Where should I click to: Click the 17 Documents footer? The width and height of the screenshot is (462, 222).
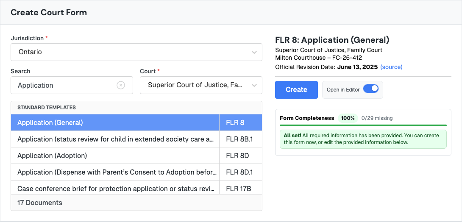click(136, 203)
